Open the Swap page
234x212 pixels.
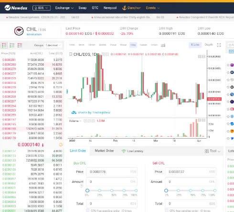(x=83, y=8)
